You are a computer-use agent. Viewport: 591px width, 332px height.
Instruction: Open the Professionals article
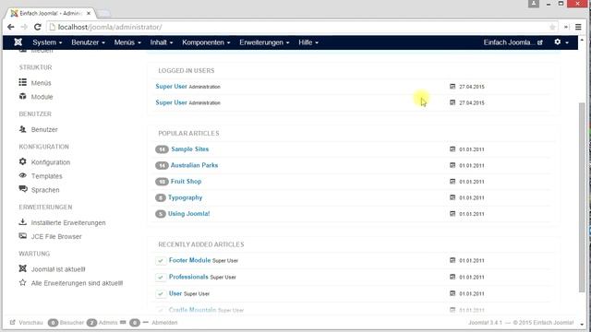(x=188, y=277)
